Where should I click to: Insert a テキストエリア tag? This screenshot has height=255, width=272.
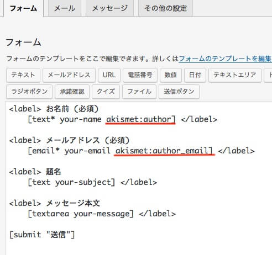coord(235,75)
